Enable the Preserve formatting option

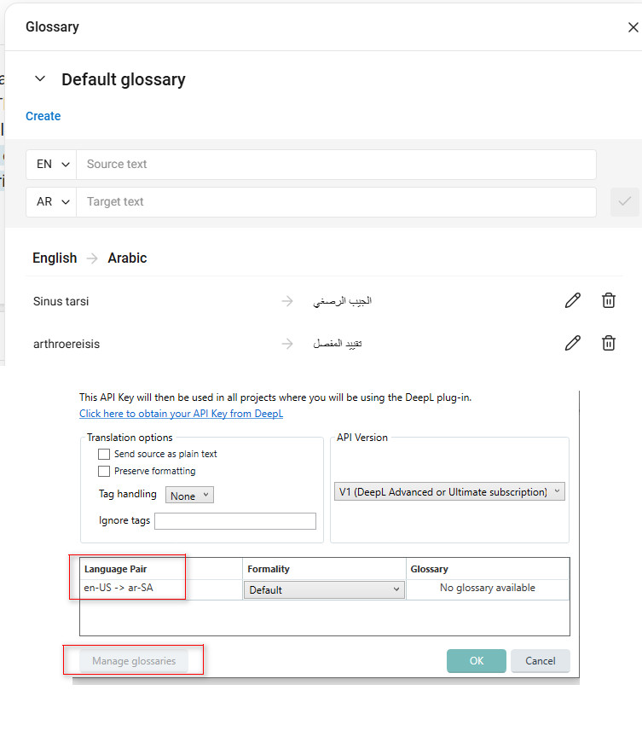(103, 470)
